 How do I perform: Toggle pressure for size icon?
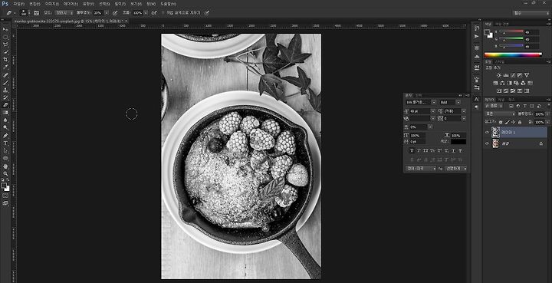[x=207, y=13]
